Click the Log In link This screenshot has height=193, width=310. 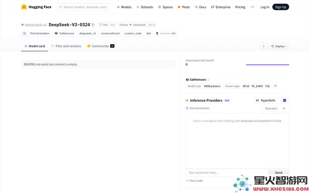(x=265, y=7)
